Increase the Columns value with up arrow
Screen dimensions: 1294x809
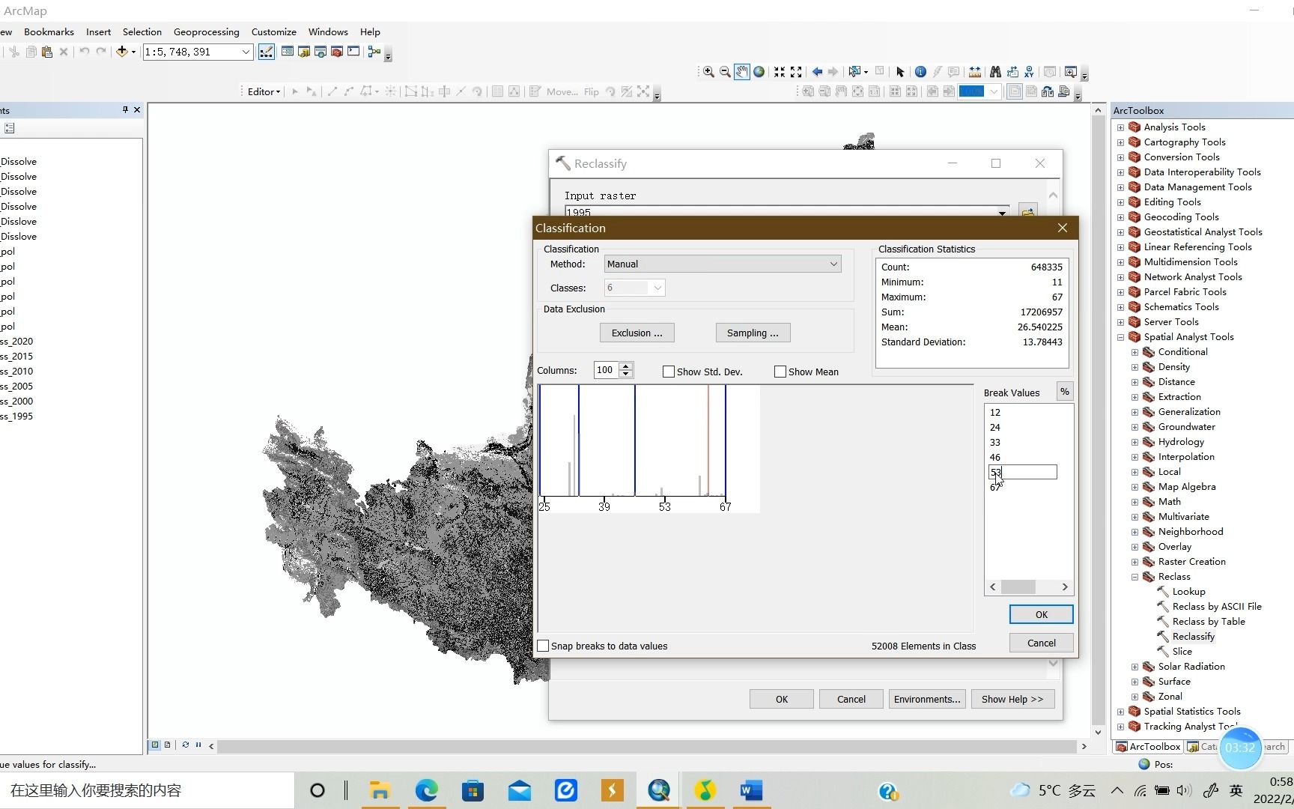(626, 366)
